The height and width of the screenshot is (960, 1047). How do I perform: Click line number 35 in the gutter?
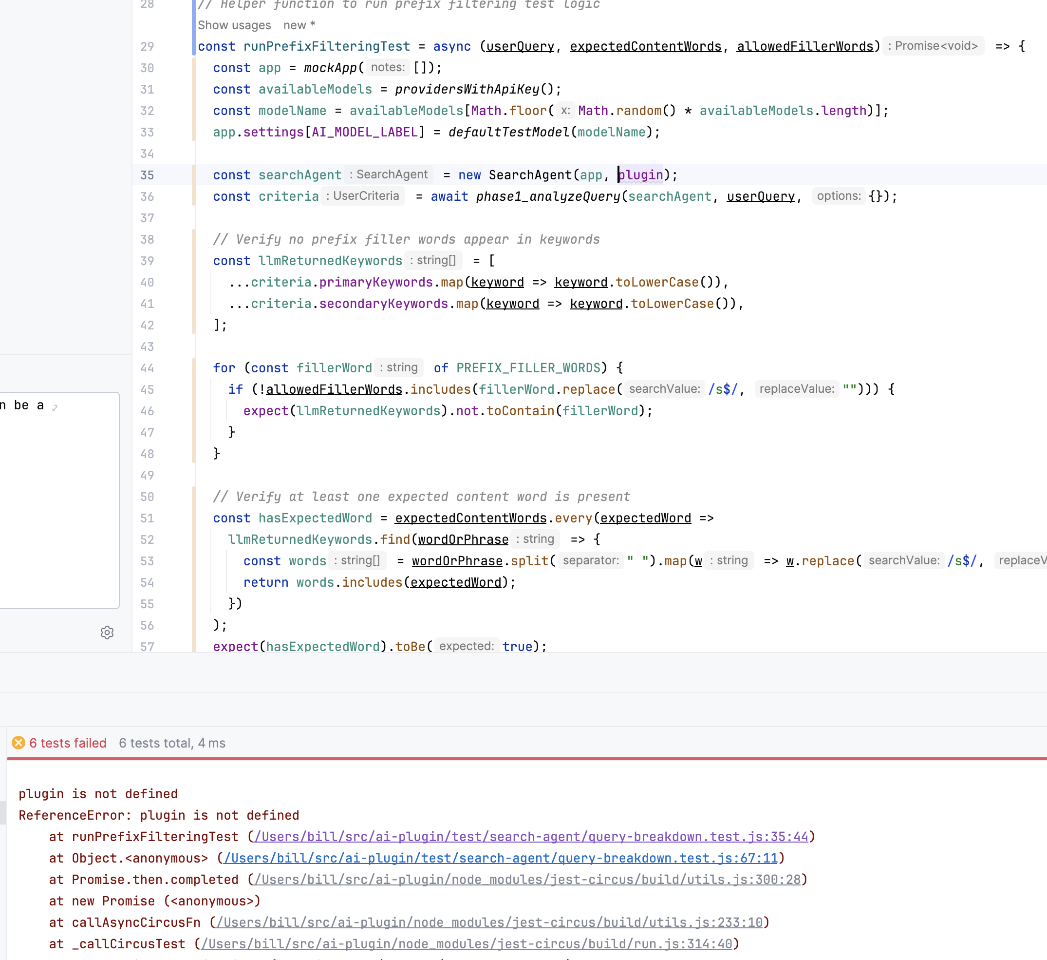pyautogui.click(x=147, y=175)
